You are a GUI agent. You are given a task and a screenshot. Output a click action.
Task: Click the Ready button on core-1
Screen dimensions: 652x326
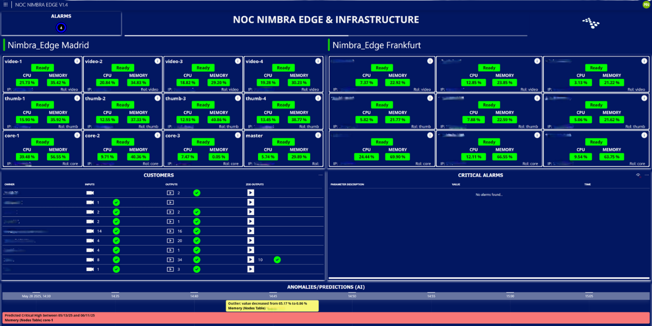tap(42, 141)
